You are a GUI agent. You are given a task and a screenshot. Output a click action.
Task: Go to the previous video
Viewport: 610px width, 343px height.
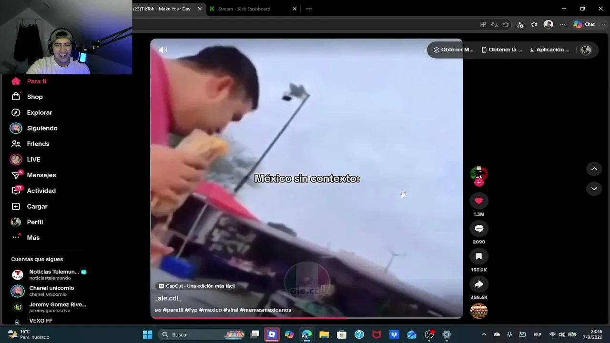[x=594, y=169]
